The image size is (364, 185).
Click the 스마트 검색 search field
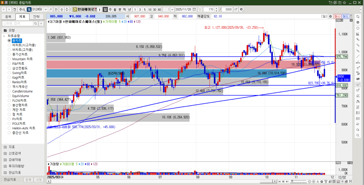18,23
